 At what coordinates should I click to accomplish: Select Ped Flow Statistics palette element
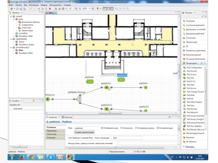pos(194,126)
